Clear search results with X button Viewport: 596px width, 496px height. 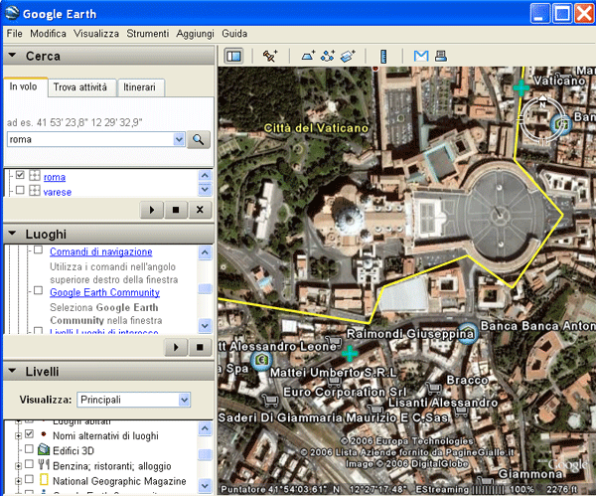[200, 210]
